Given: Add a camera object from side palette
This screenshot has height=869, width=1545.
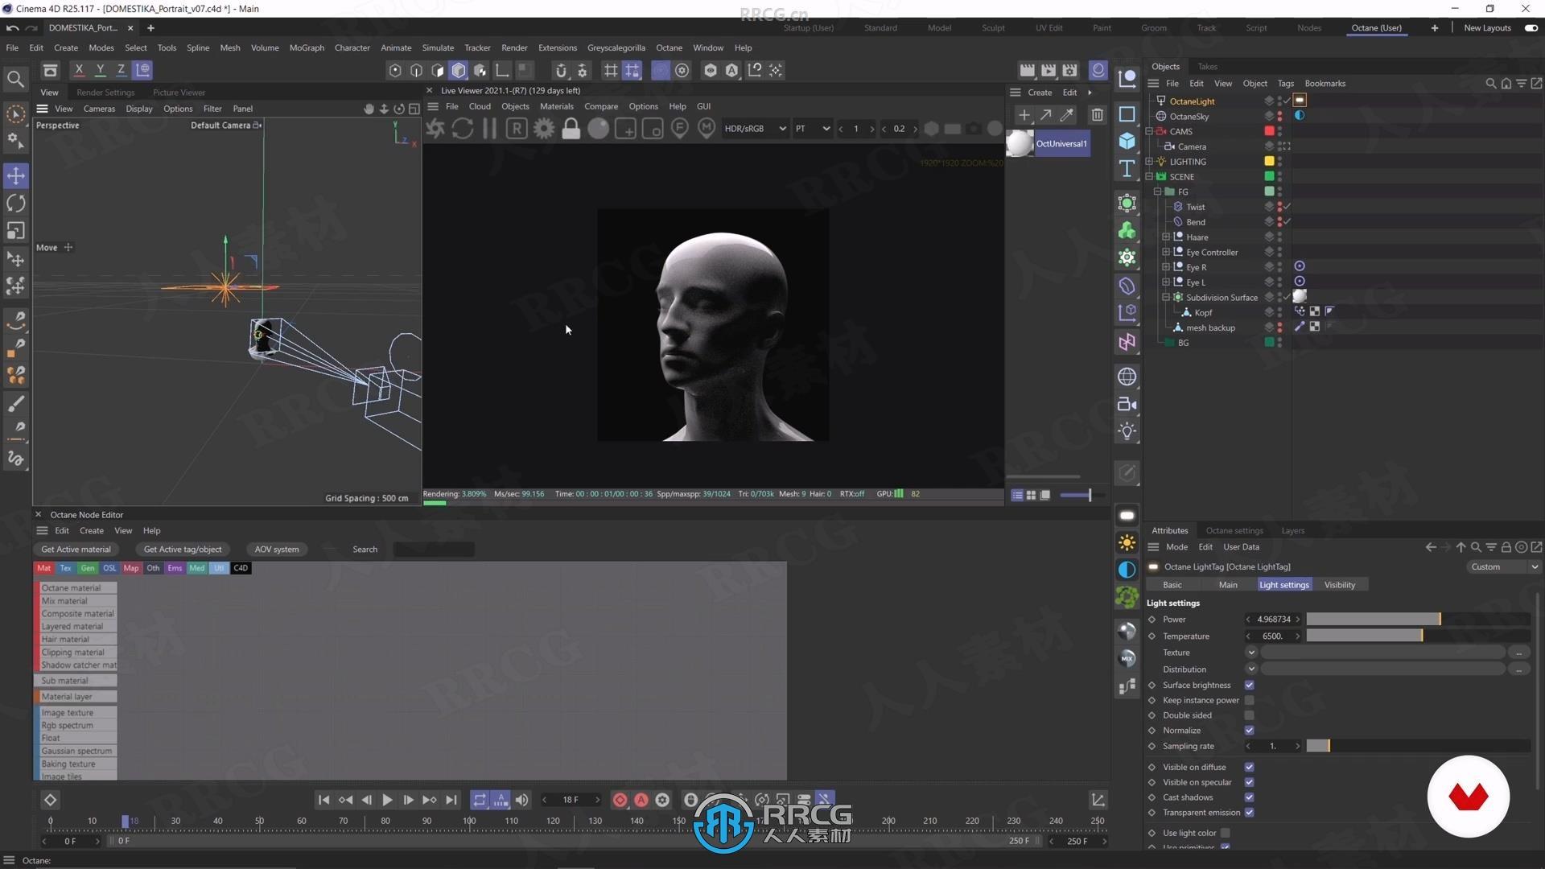Looking at the screenshot, I should (x=1127, y=404).
